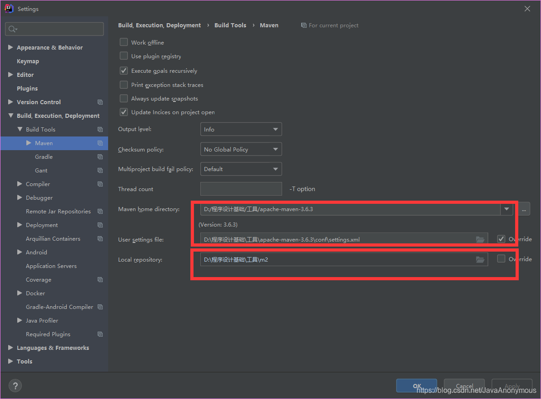Screen dimensions: 541x399
Task: Expand the Java Profiler node
Action: 20,320
